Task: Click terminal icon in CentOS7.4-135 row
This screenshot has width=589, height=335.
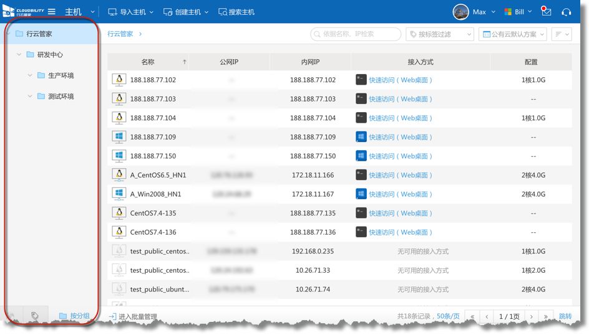Action: [x=361, y=213]
